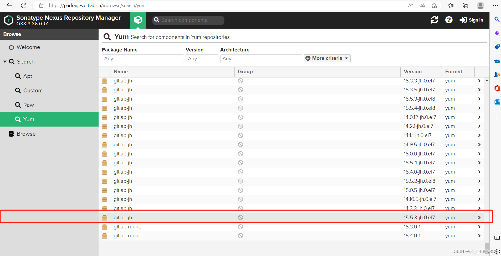
Task: Open the browser Collections icon
Action: tap(465, 5)
